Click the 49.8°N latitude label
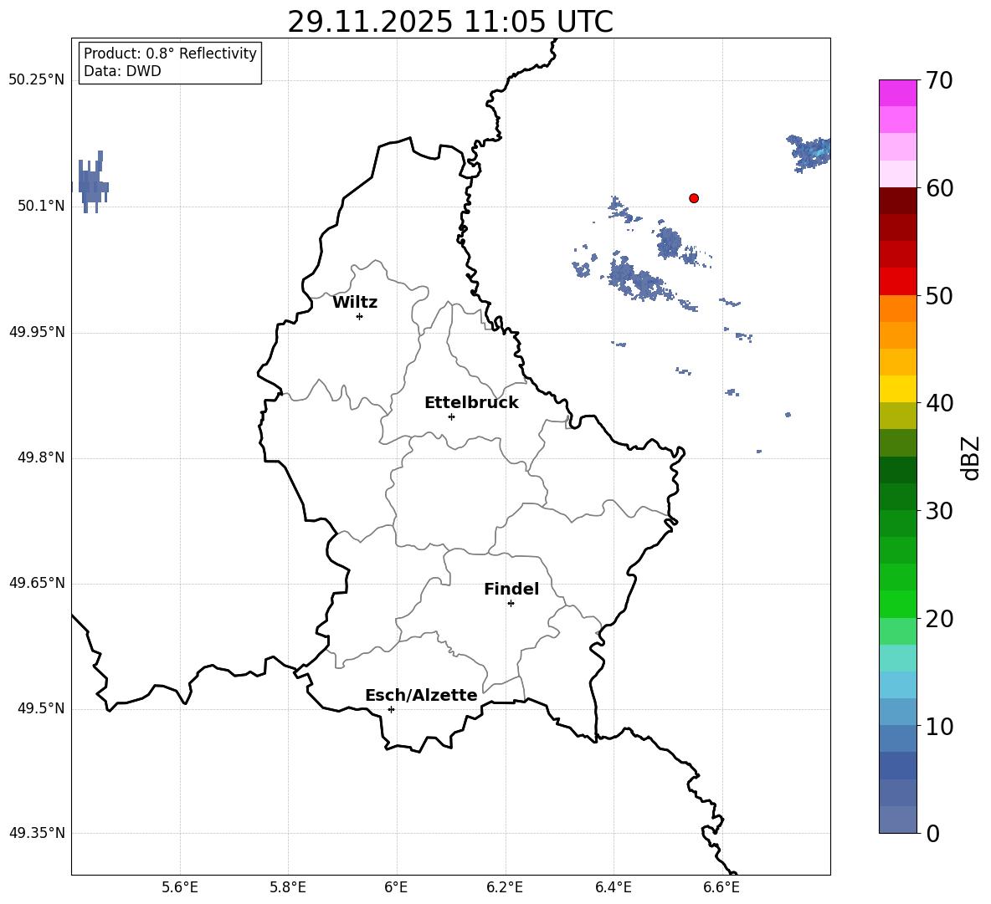The width and height of the screenshot is (991, 904). click(x=42, y=457)
